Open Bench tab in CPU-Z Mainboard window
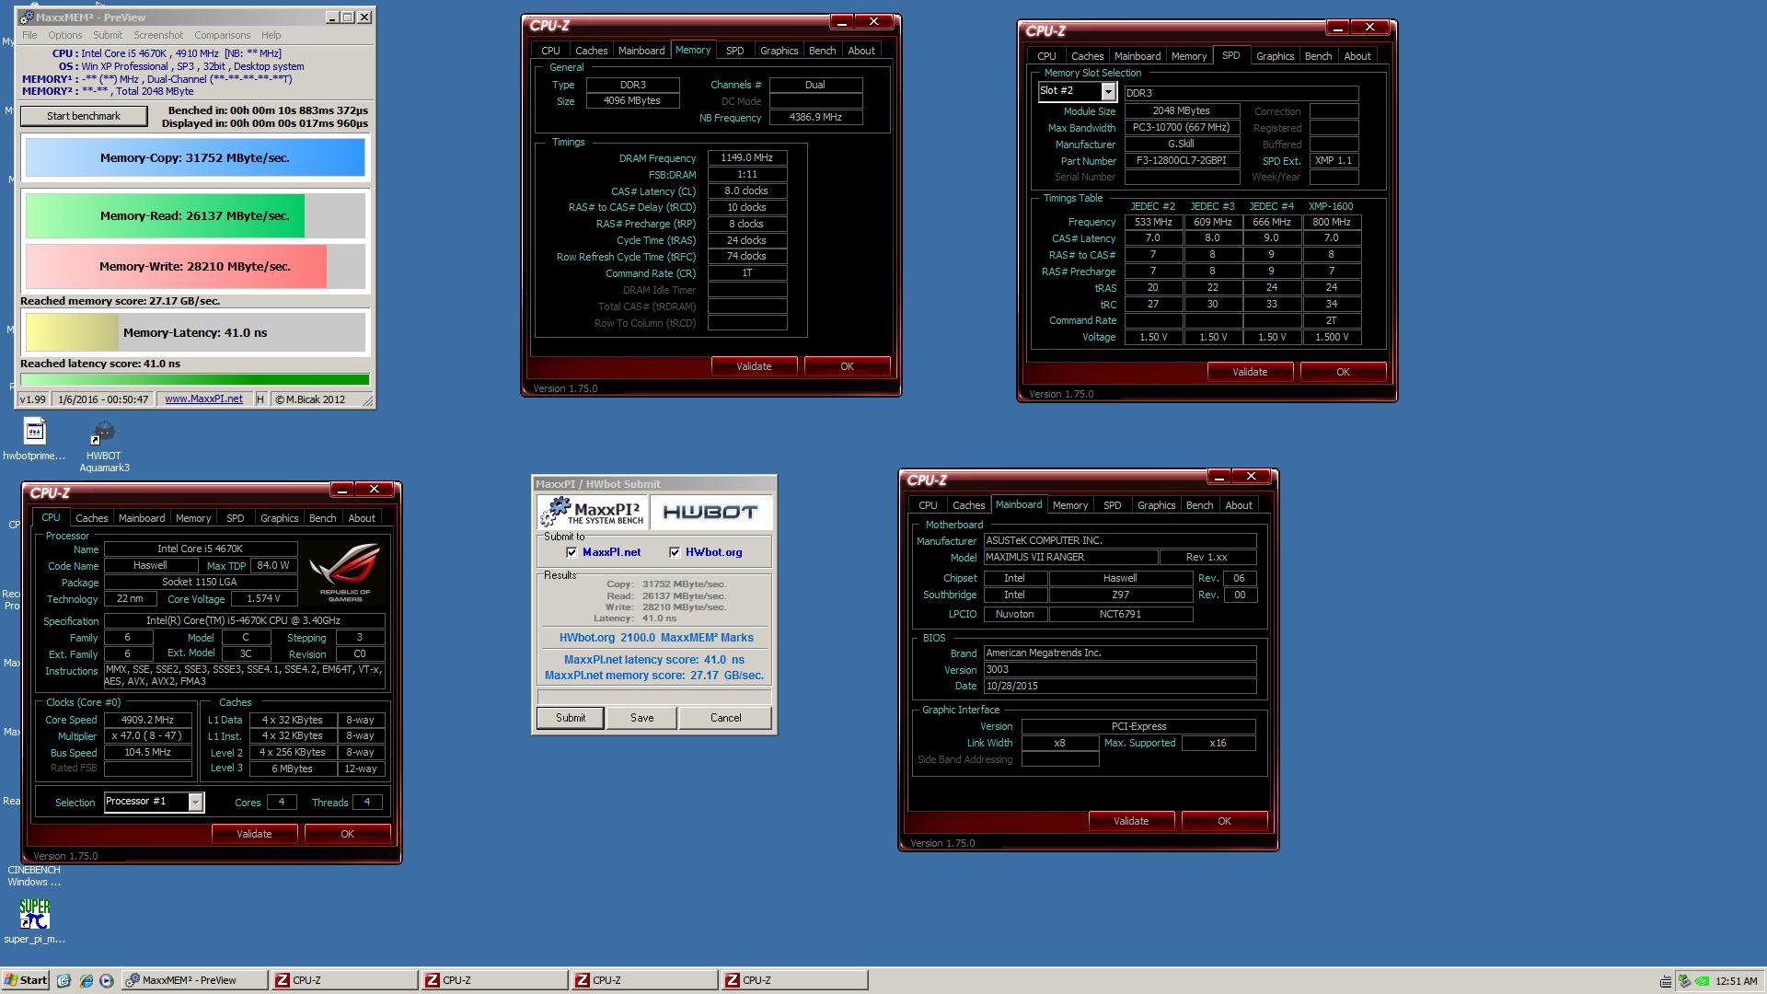The image size is (1767, 994). pos(1199,505)
